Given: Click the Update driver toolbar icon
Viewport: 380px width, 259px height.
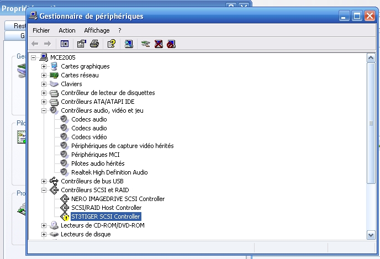Looking at the screenshot, I should click(x=146, y=44).
